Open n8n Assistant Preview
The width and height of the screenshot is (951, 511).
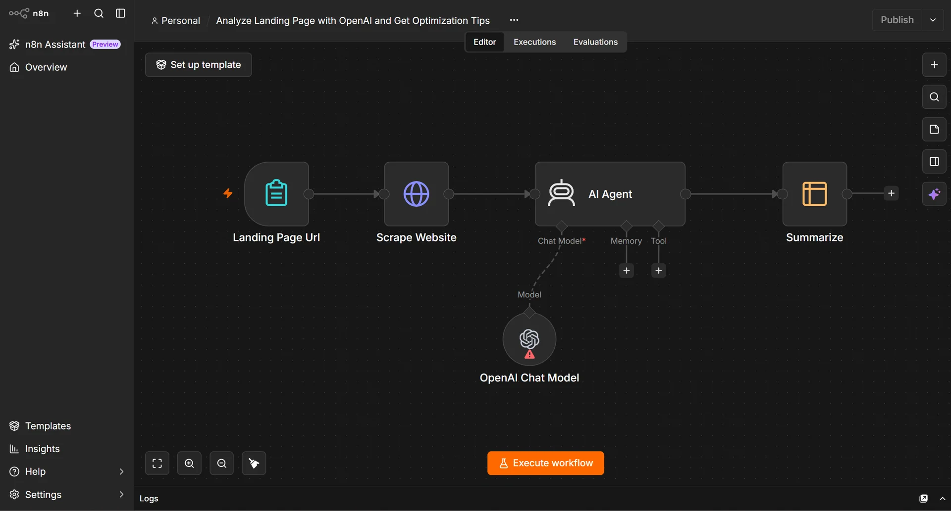tap(64, 45)
